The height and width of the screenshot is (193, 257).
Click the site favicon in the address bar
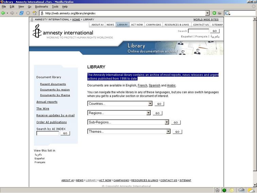point(42,13)
